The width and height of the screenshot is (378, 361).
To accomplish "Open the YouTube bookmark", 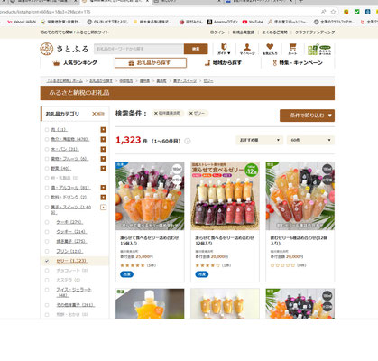I will 253,22.
